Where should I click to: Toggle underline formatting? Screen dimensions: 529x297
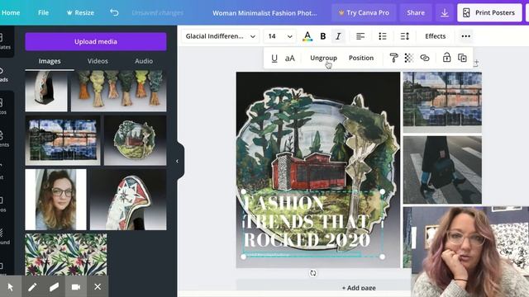[x=274, y=59]
